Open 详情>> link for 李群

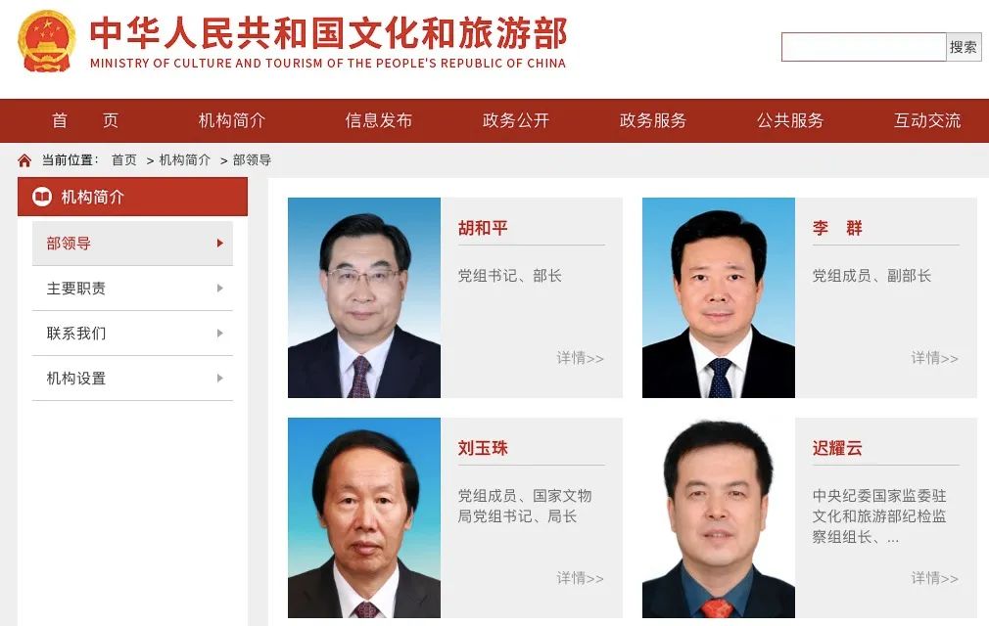coord(934,358)
